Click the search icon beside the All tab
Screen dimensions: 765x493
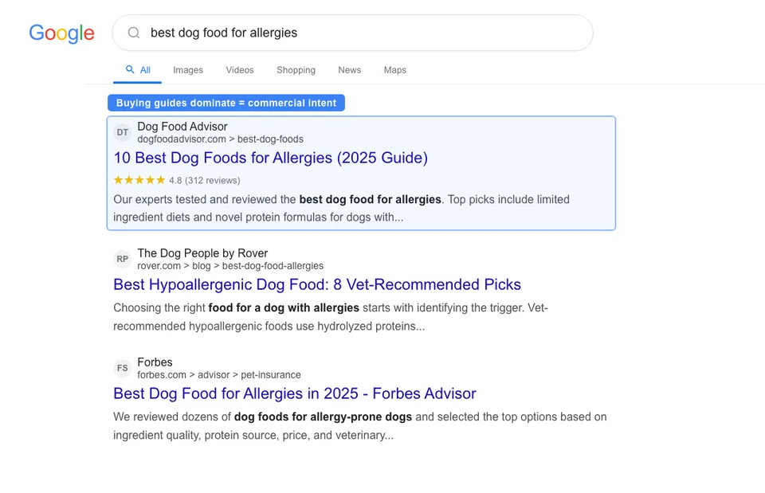(x=127, y=69)
